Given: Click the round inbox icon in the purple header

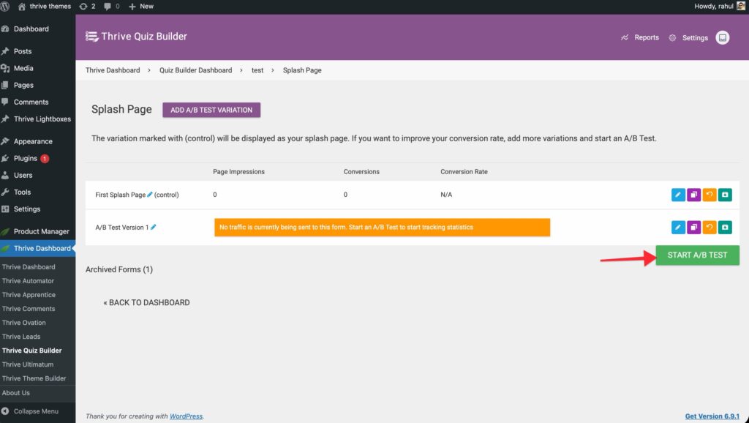Looking at the screenshot, I should click(x=723, y=37).
